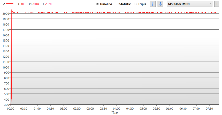Uncheck the red series visibility checkbox
The height and width of the screenshot is (115, 222).
coord(4,4)
